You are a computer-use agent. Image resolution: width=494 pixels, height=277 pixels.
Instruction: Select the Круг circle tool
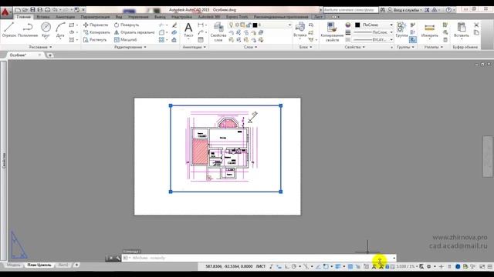(x=46, y=30)
